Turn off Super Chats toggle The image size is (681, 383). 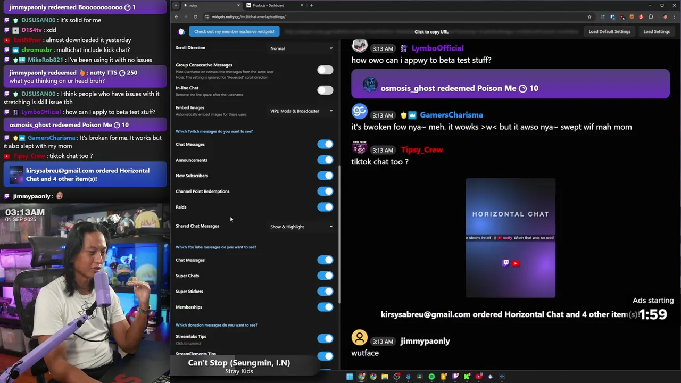point(325,276)
